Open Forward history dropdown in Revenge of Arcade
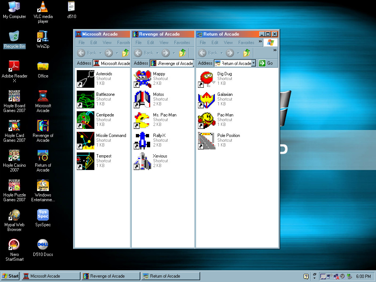The width and height of the screenshot is (376, 282). 174,53
